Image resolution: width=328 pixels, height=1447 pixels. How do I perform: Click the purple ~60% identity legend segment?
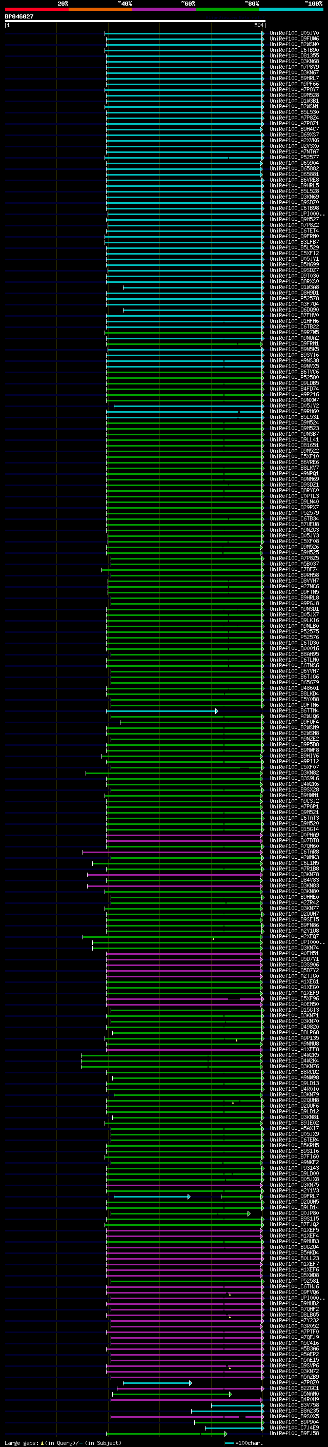coord(163,9)
